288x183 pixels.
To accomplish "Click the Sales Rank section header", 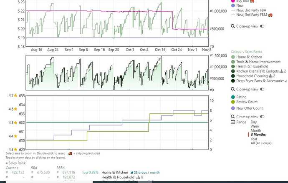I will tap(15, 163).
